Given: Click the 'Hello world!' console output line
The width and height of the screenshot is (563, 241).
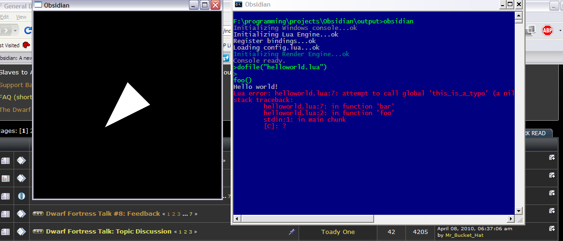Looking at the screenshot, I should pyautogui.click(x=256, y=87).
